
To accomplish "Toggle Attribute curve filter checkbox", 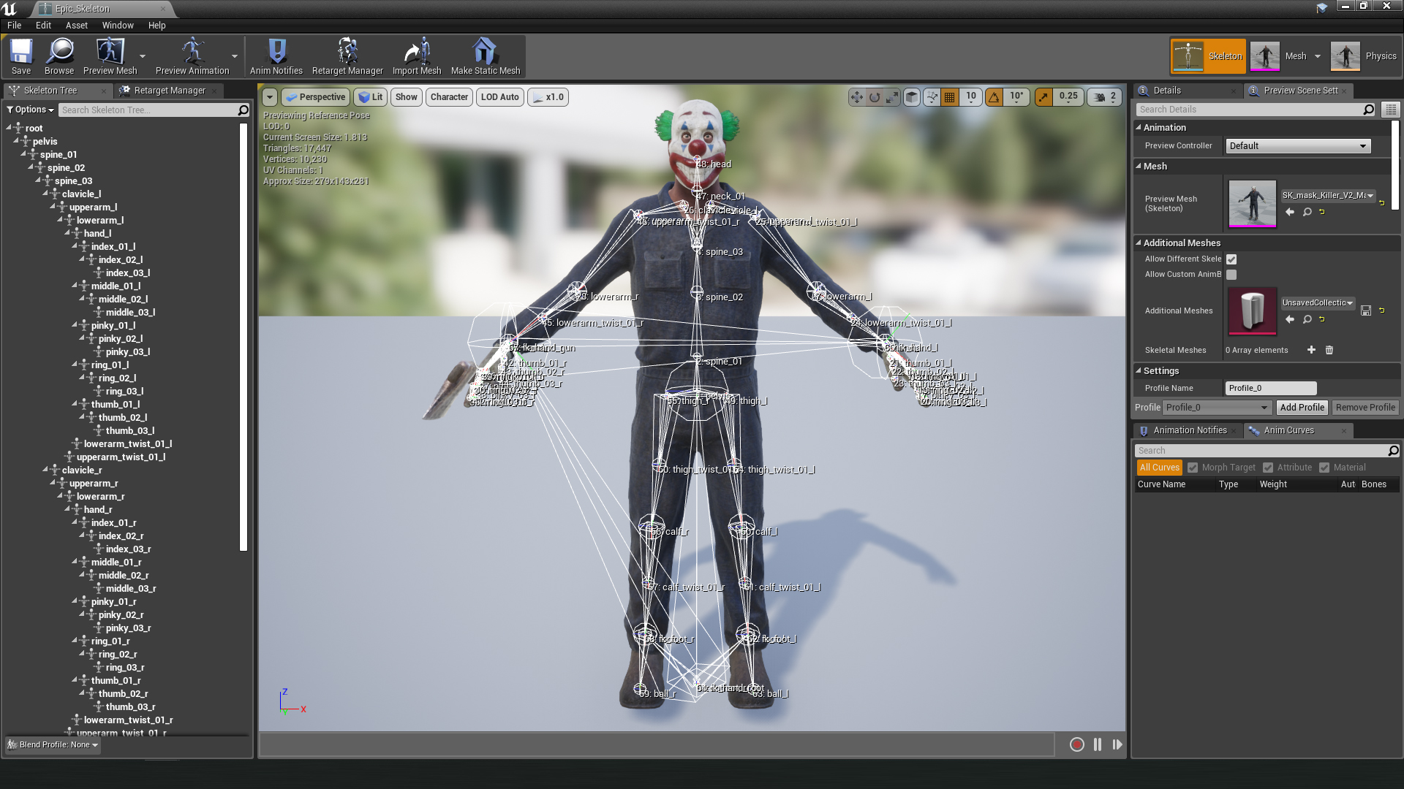I will tap(1268, 468).
